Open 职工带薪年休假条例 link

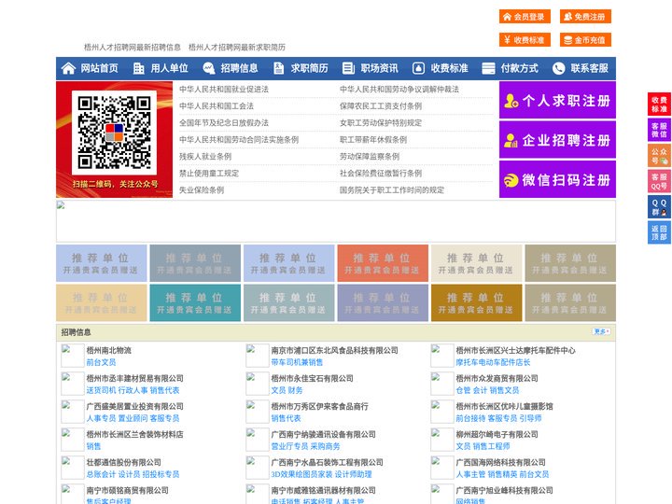click(x=373, y=140)
